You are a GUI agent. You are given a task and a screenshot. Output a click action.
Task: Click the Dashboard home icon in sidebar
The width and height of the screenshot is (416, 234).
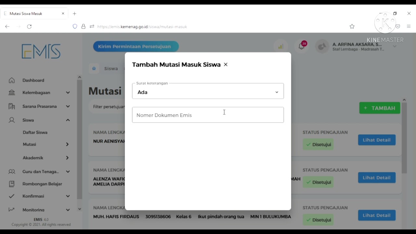point(12,80)
